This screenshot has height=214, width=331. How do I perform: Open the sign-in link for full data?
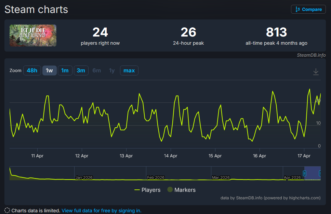pos(102,211)
